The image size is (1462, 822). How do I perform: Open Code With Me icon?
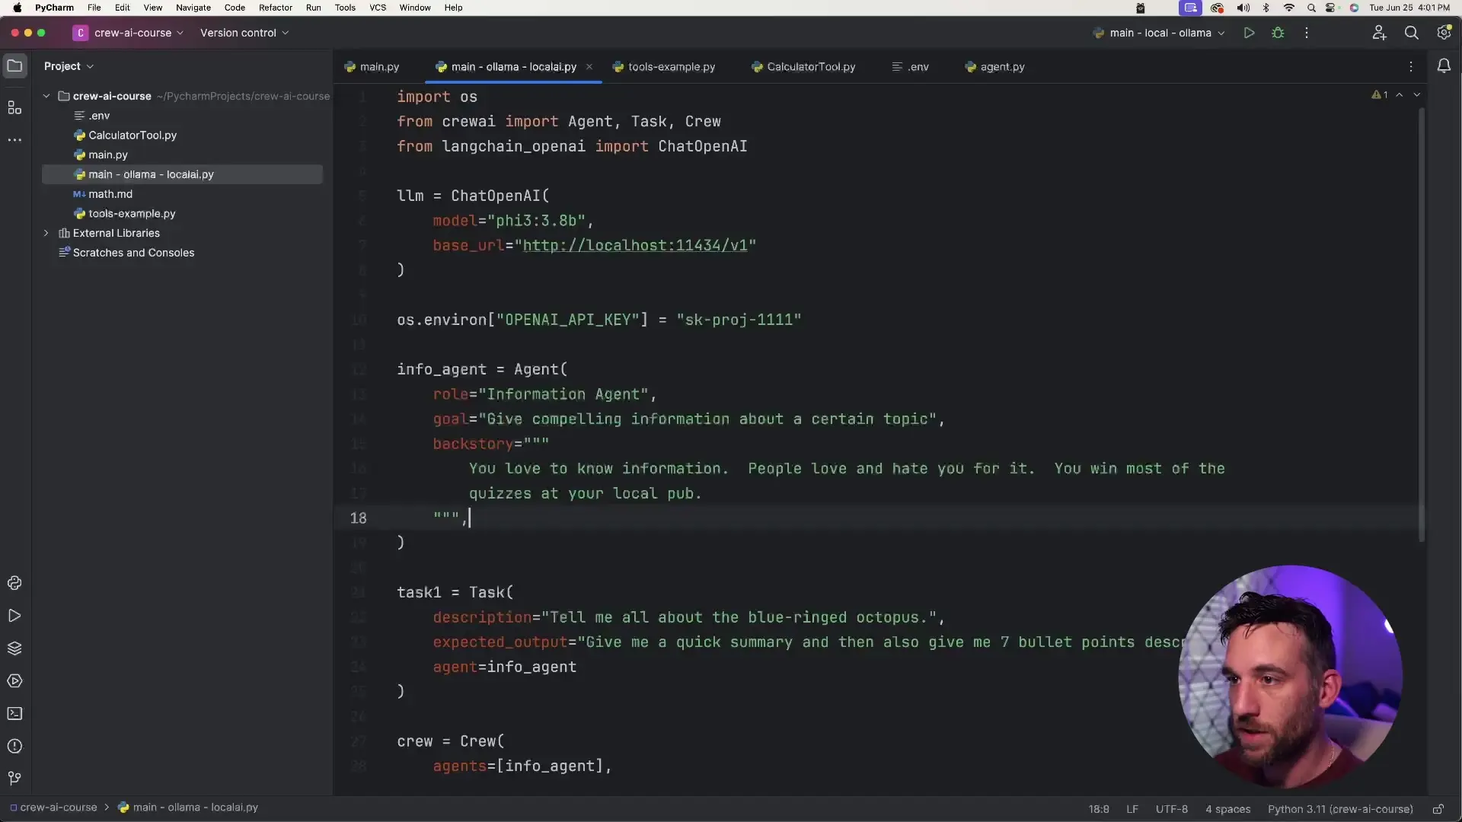(1379, 33)
